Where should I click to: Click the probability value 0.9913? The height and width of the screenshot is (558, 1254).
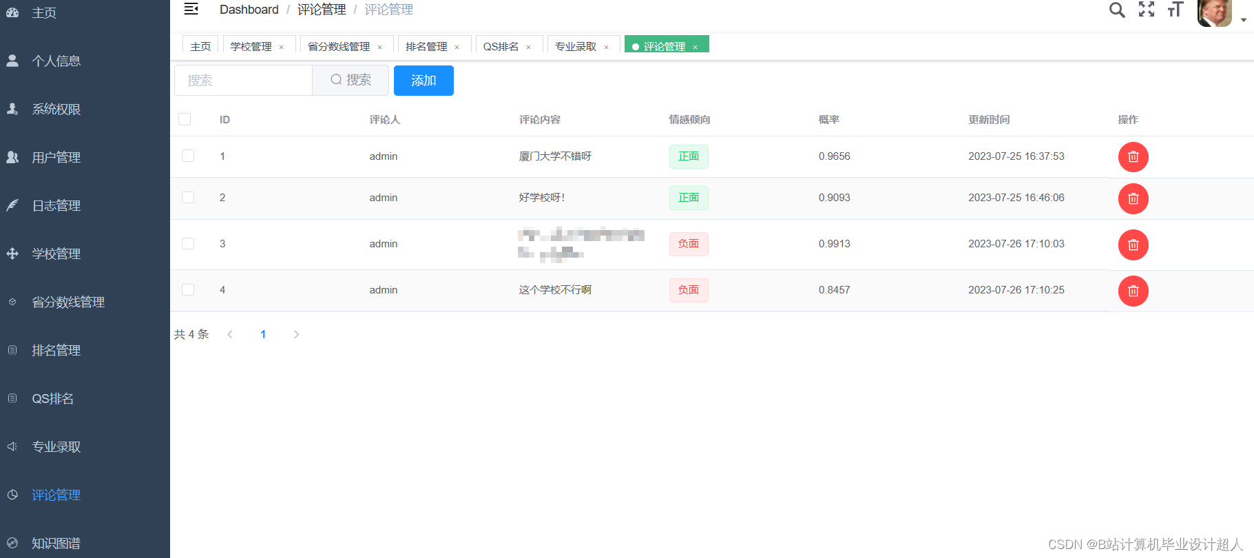(834, 244)
